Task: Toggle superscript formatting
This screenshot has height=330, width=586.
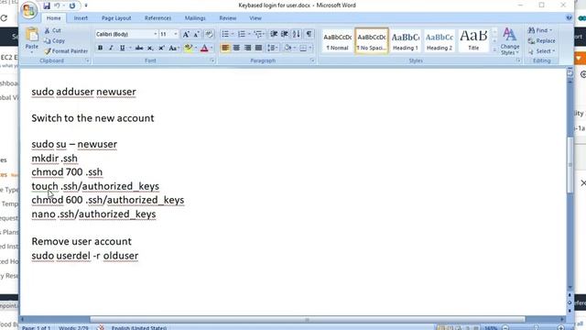Action: (x=161, y=48)
